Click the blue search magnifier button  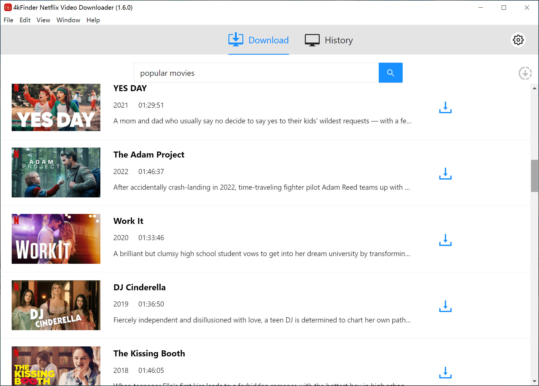390,73
